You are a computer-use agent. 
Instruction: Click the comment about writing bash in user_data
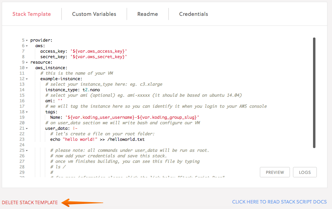123,123
